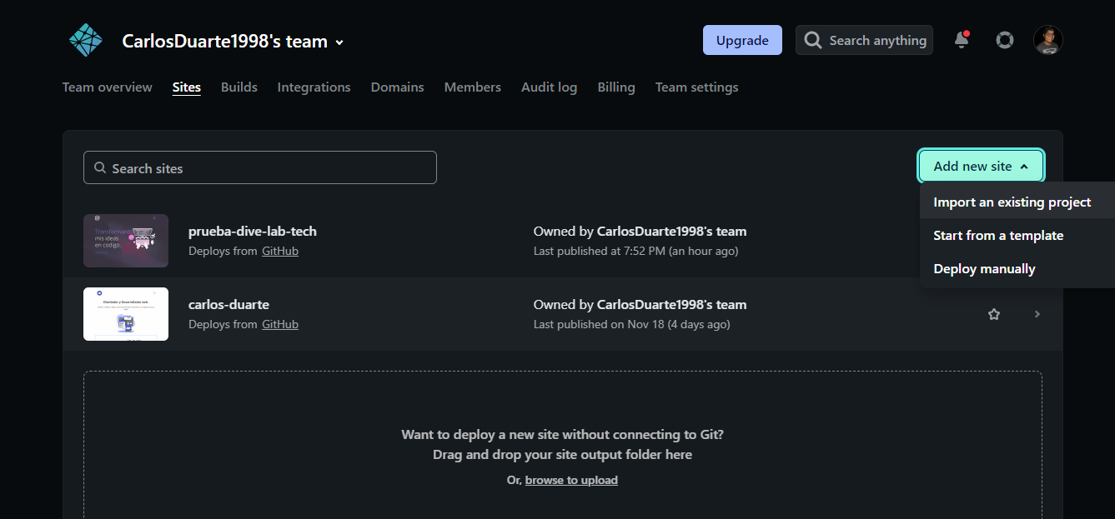Image resolution: width=1115 pixels, height=519 pixels.
Task: Click the Search anything box
Action: click(864, 40)
